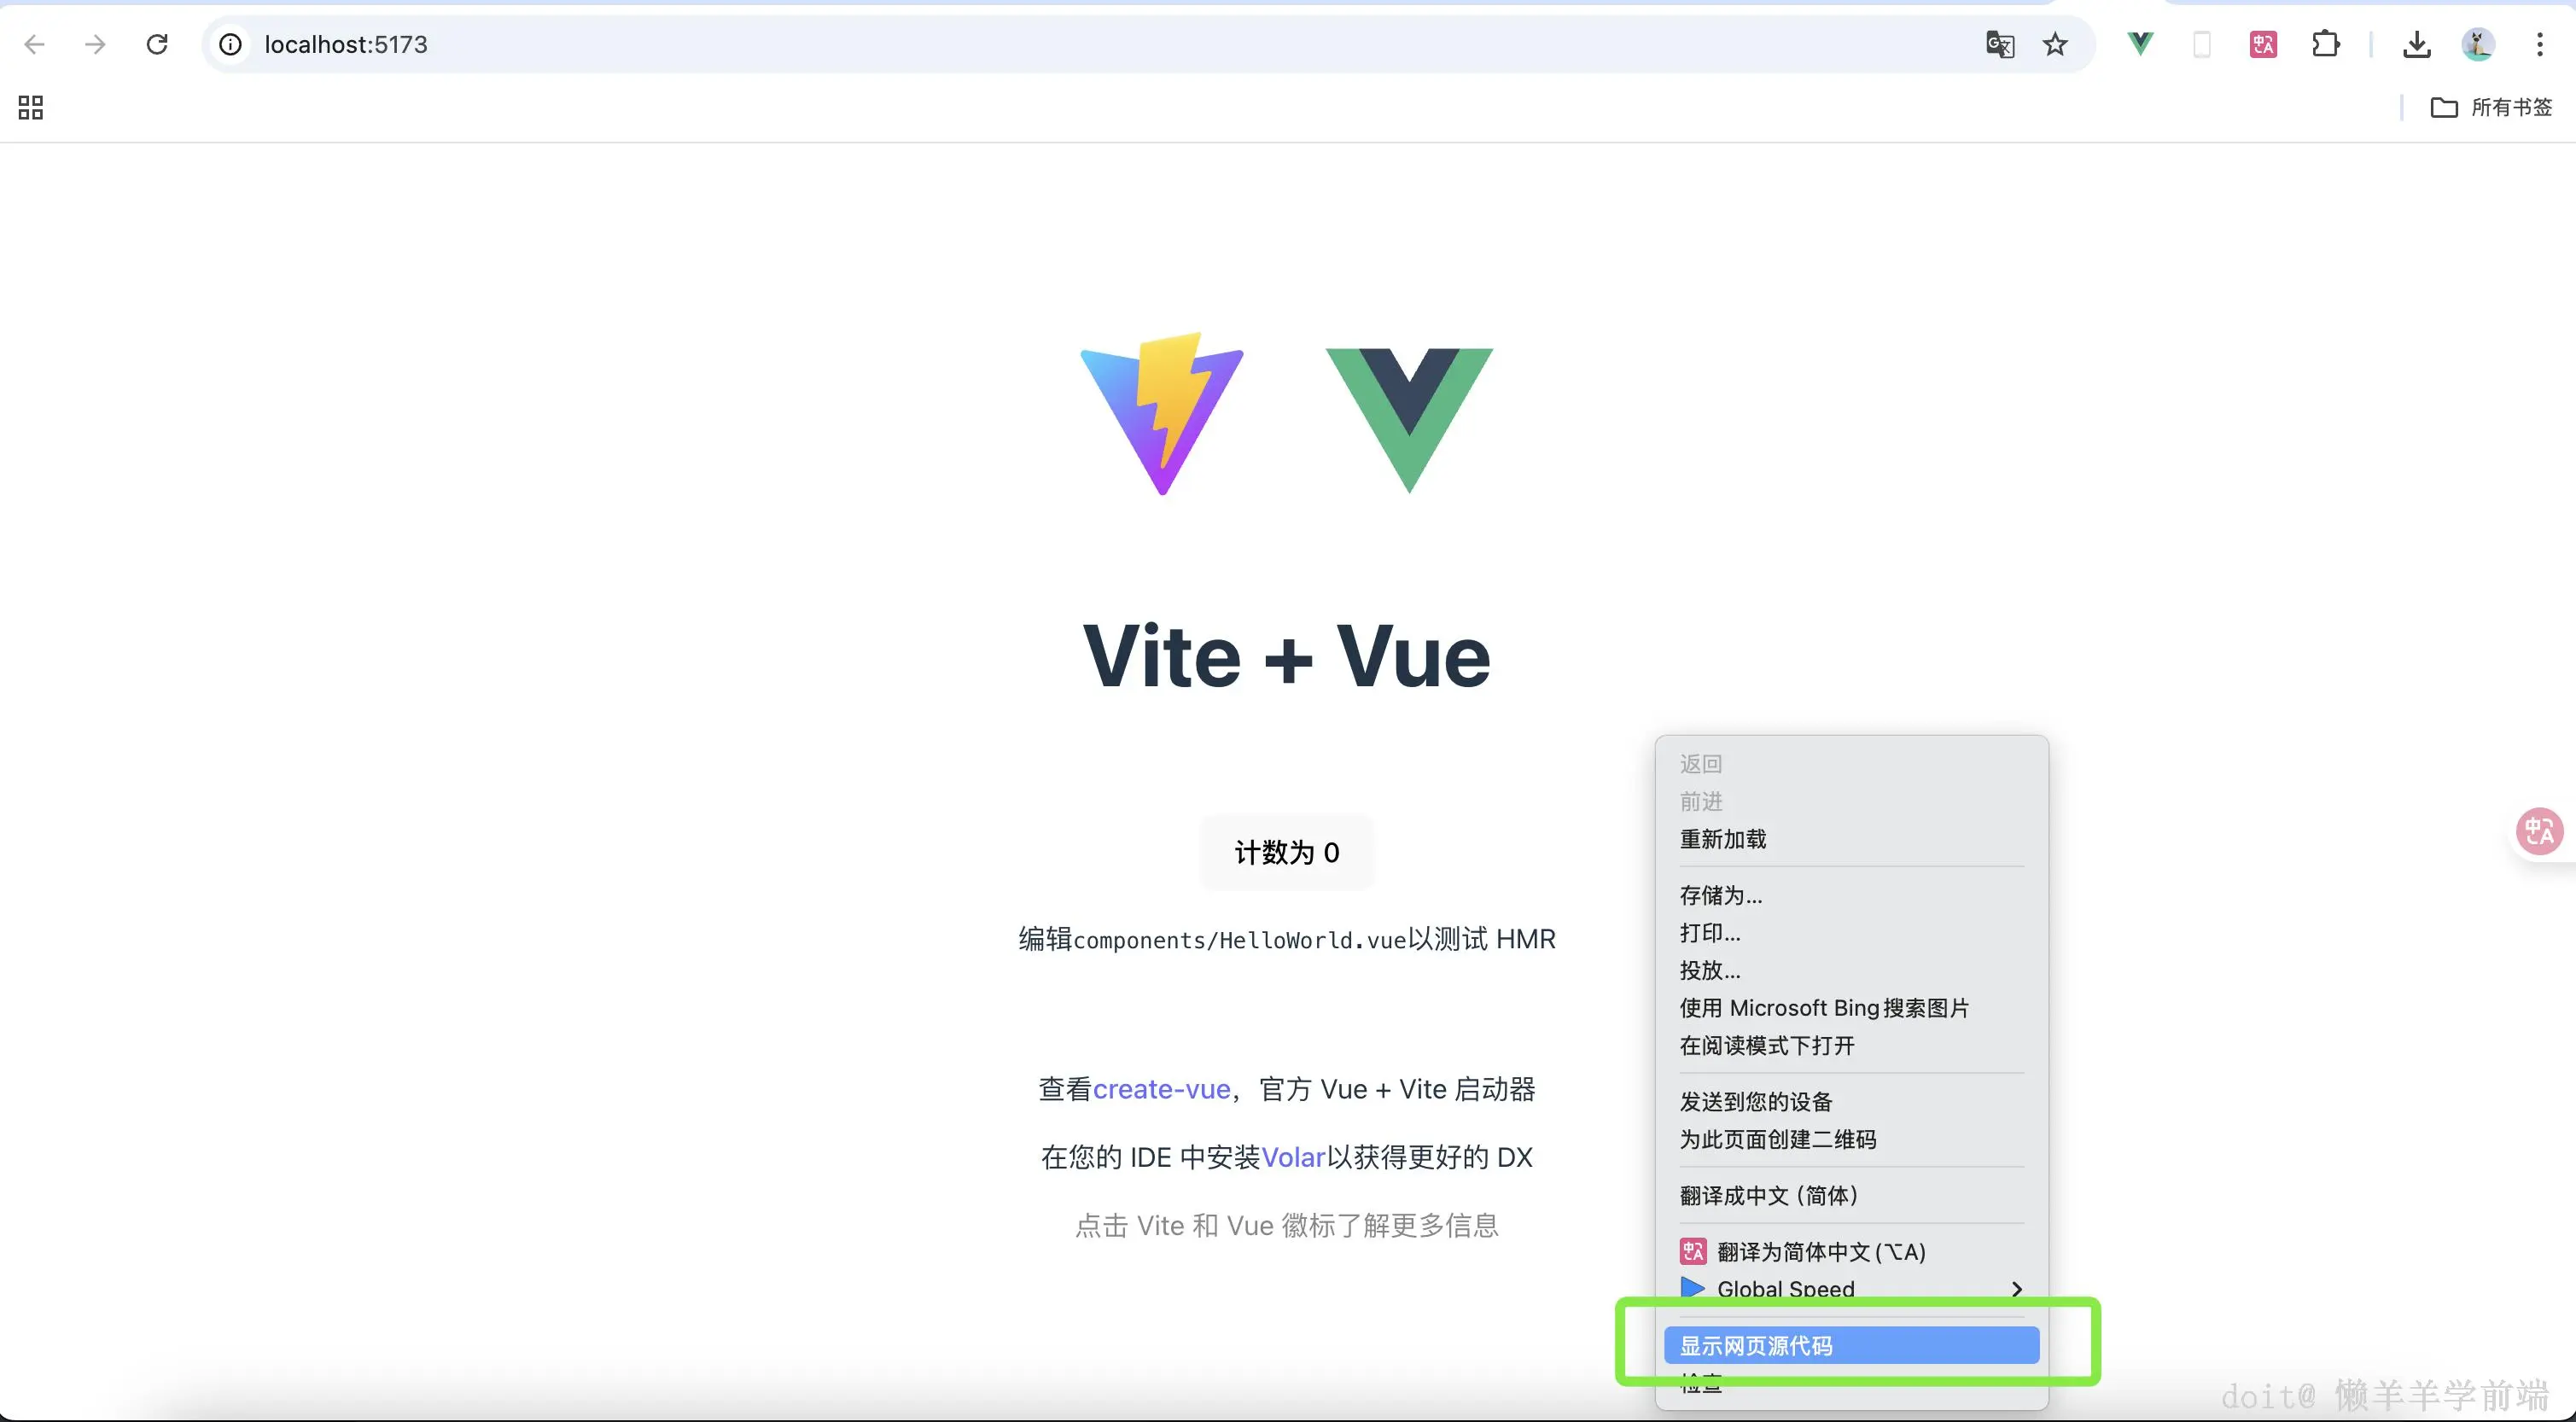
Task: Select 为此页面创建二维码 menu entry
Action: (x=1777, y=1139)
